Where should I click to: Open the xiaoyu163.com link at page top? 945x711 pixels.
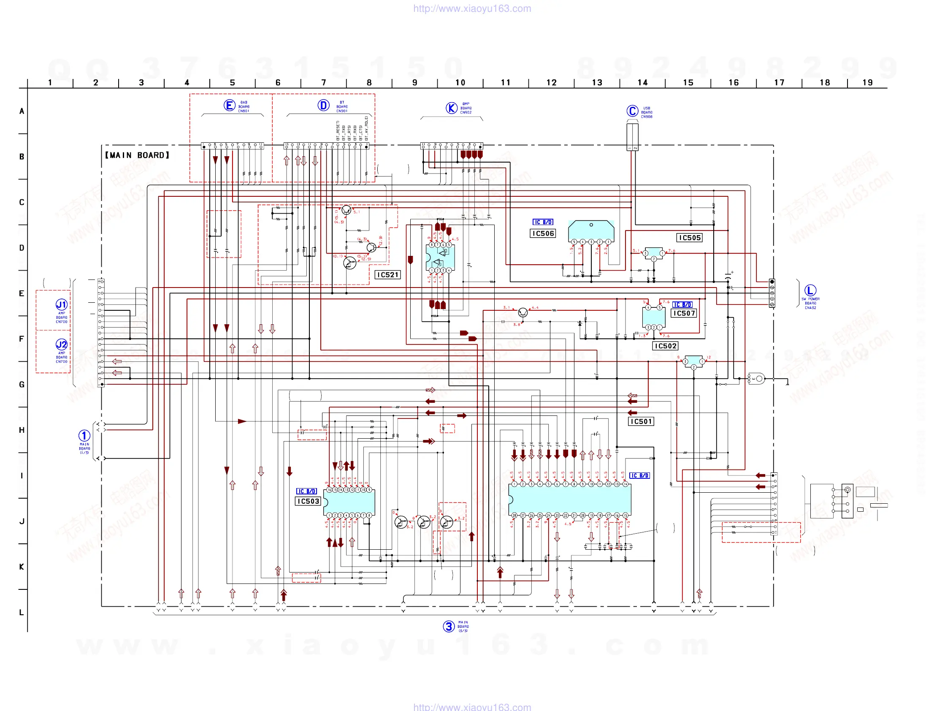[x=472, y=8]
